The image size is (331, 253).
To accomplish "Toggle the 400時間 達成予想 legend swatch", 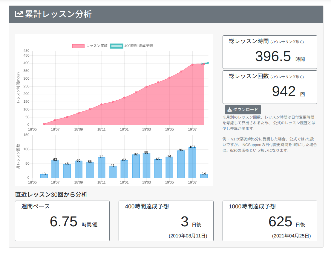I will tap(117, 46).
